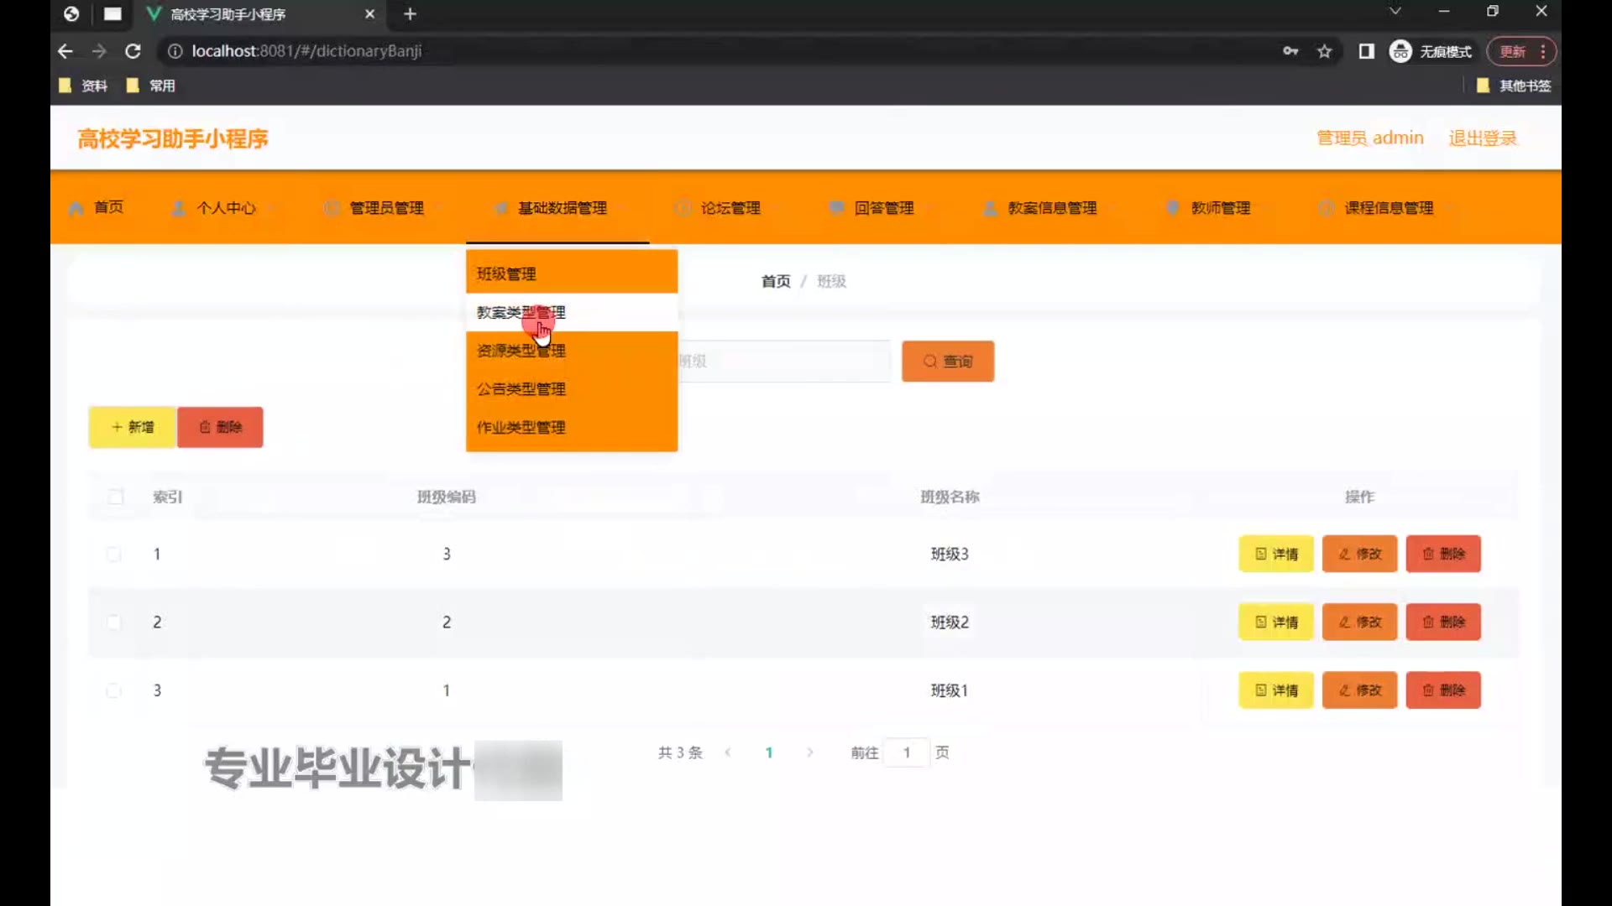Expand the 管理员管理 dropdown menu
This screenshot has width=1612, height=906.
386,208
